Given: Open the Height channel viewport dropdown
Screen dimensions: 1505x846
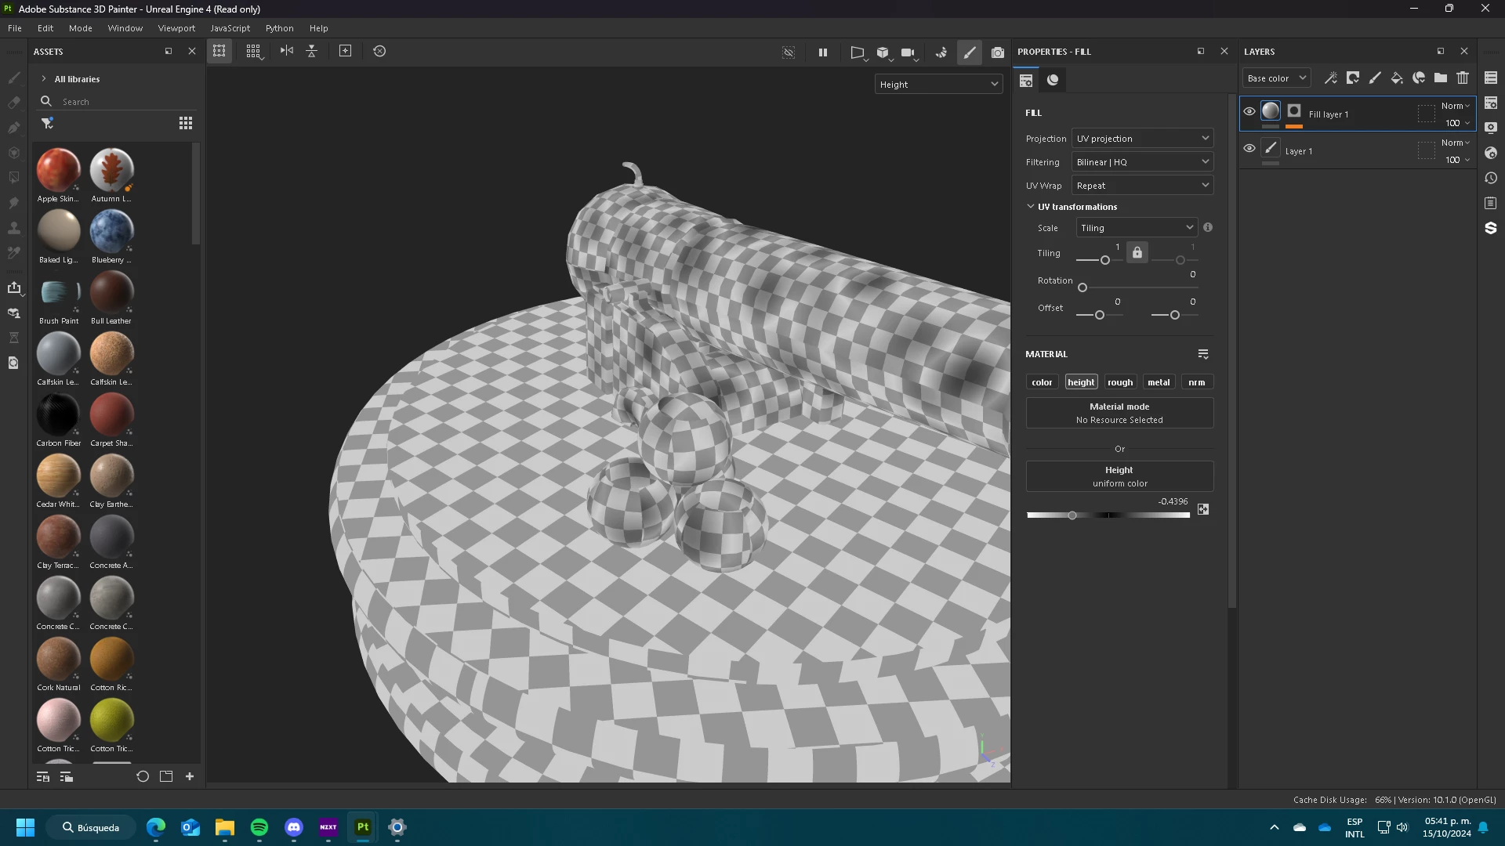Looking at the screenshot, I should pos(938,85).
